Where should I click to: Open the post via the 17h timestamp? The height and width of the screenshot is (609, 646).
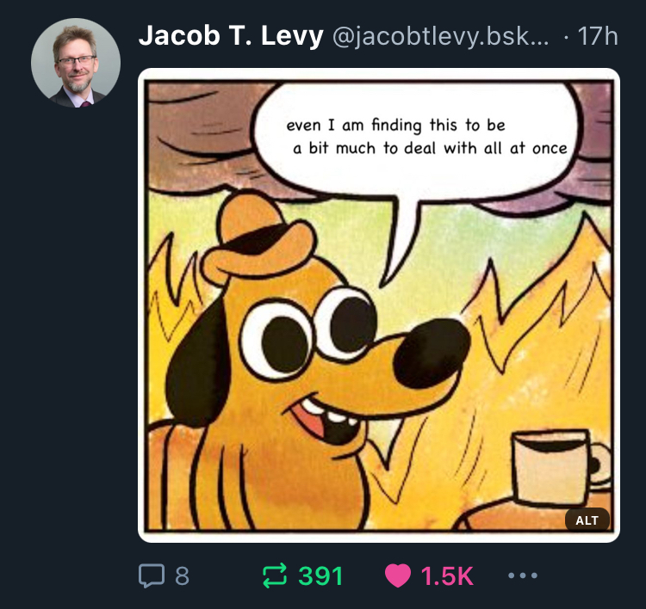tap(598, 36)
